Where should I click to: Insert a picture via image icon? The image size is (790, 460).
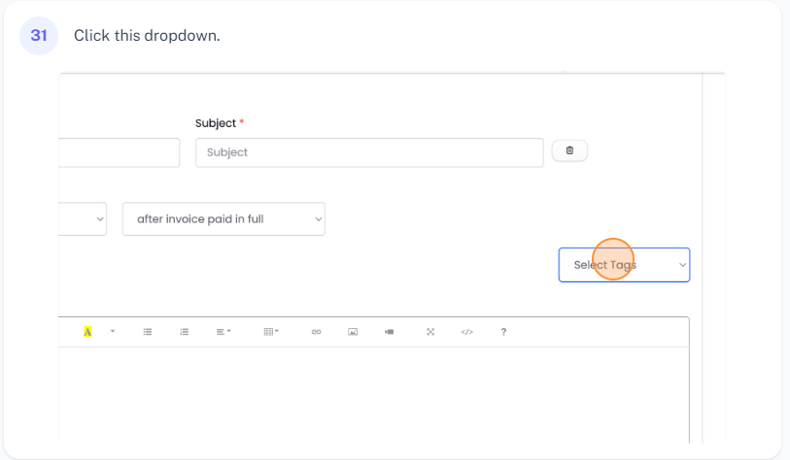click(353, 332)
